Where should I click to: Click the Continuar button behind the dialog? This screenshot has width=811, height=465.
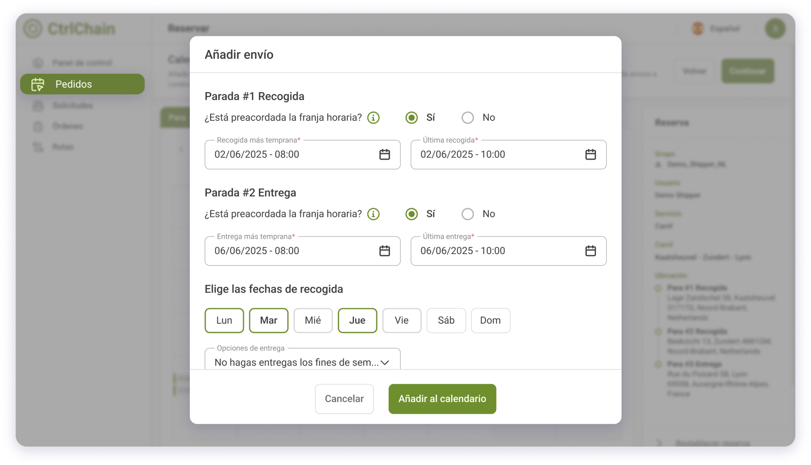(x=747, y=71)
